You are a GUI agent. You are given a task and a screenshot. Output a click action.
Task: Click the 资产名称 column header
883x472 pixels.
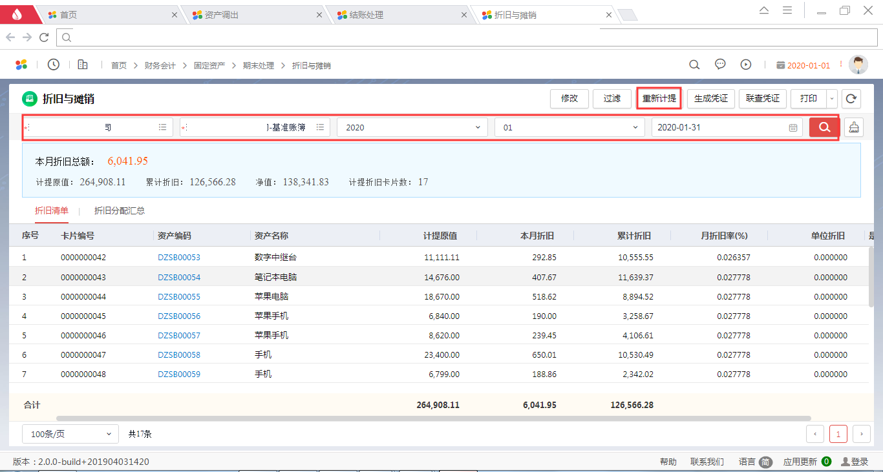click(271, 236)
